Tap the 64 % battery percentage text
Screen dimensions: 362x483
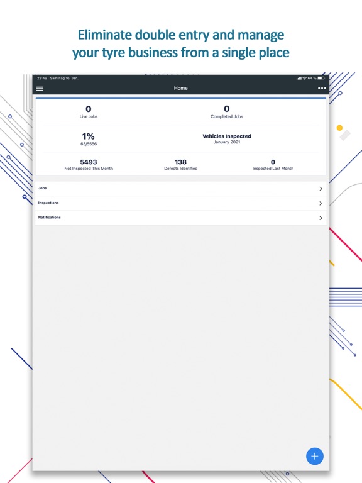[x=312, y=78]
